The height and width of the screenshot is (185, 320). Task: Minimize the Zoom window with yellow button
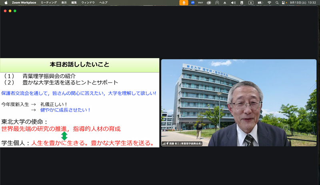pos(10,11)
